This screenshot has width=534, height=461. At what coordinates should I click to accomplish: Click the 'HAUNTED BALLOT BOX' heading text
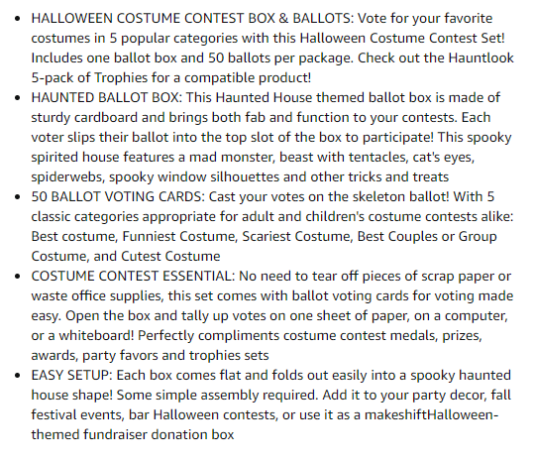107,97
